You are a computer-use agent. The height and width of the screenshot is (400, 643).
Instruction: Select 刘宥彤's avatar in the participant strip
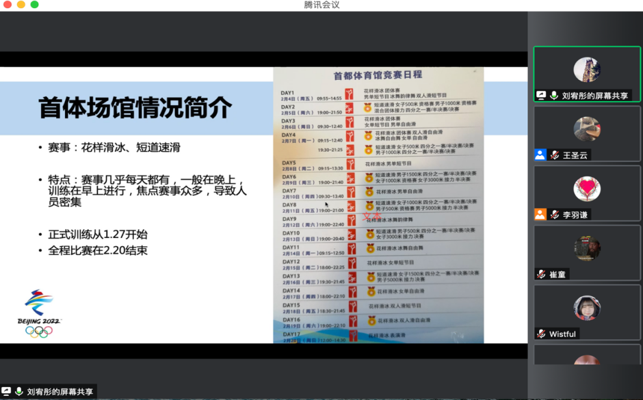pos(586,70)
